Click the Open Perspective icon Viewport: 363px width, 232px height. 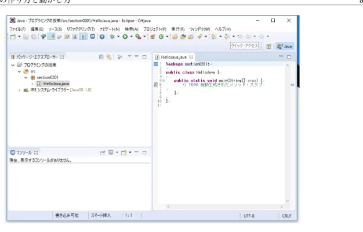pos(268,46)
